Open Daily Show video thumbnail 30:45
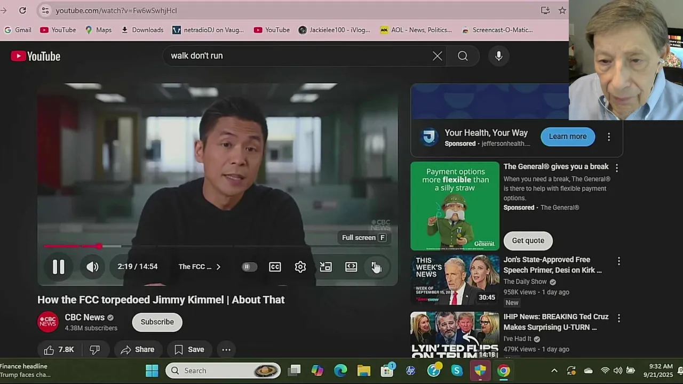Screen dimensions: 683x384 tap(455, 279)
